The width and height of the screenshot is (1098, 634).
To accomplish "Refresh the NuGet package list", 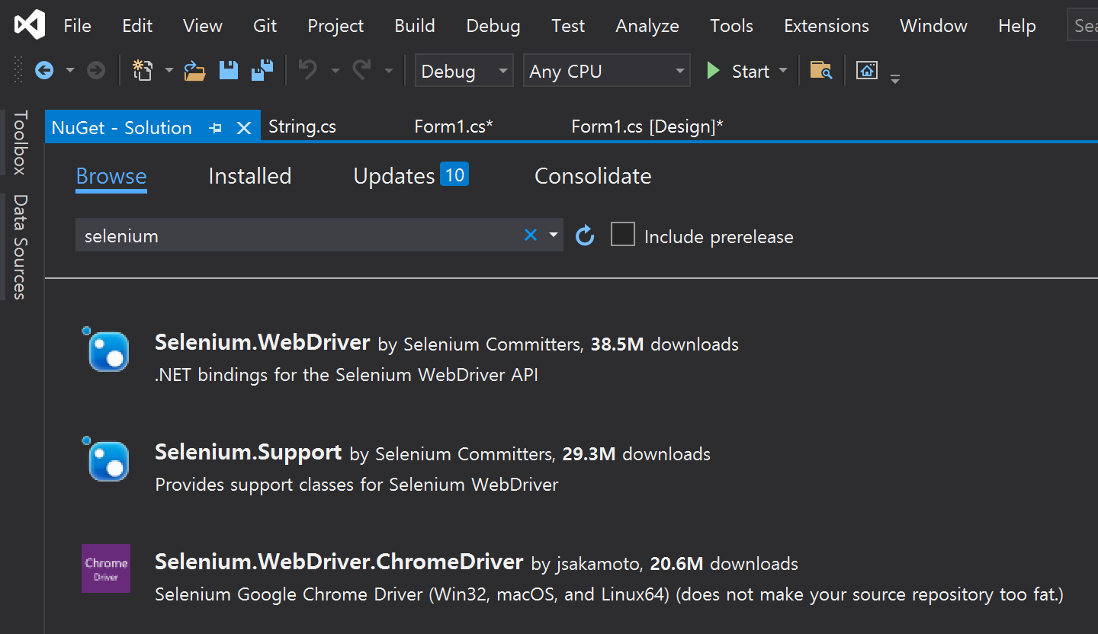I will pyautogui.click(x=585, y=235).
